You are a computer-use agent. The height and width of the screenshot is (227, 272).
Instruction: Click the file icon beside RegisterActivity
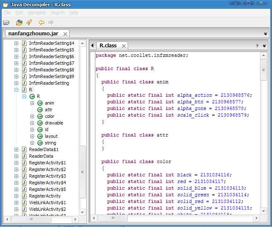24,196
